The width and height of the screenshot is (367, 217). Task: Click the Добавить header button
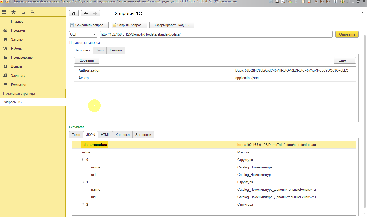(87, 60)
